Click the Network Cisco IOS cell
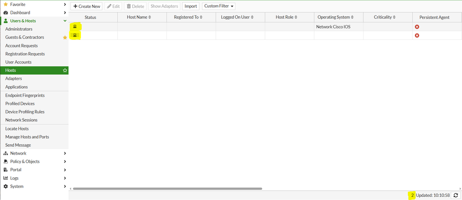 click(x=339, y=27)
